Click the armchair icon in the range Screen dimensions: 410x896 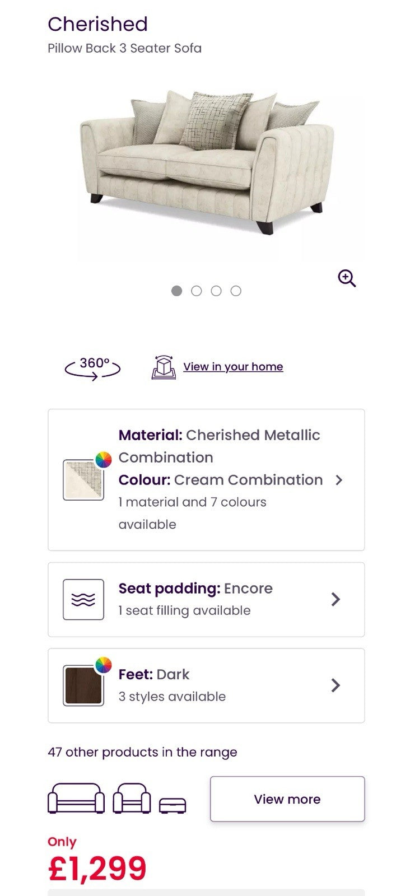point(132,799)
